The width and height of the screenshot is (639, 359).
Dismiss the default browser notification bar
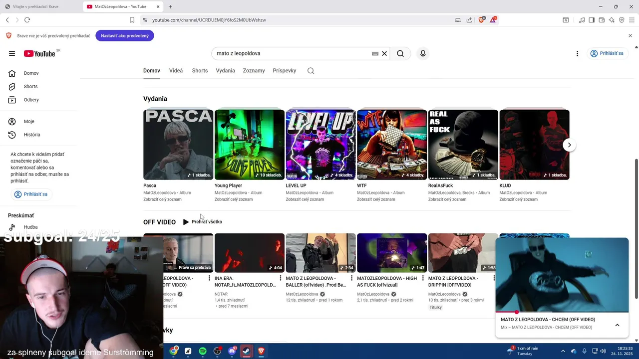point(630,36)
